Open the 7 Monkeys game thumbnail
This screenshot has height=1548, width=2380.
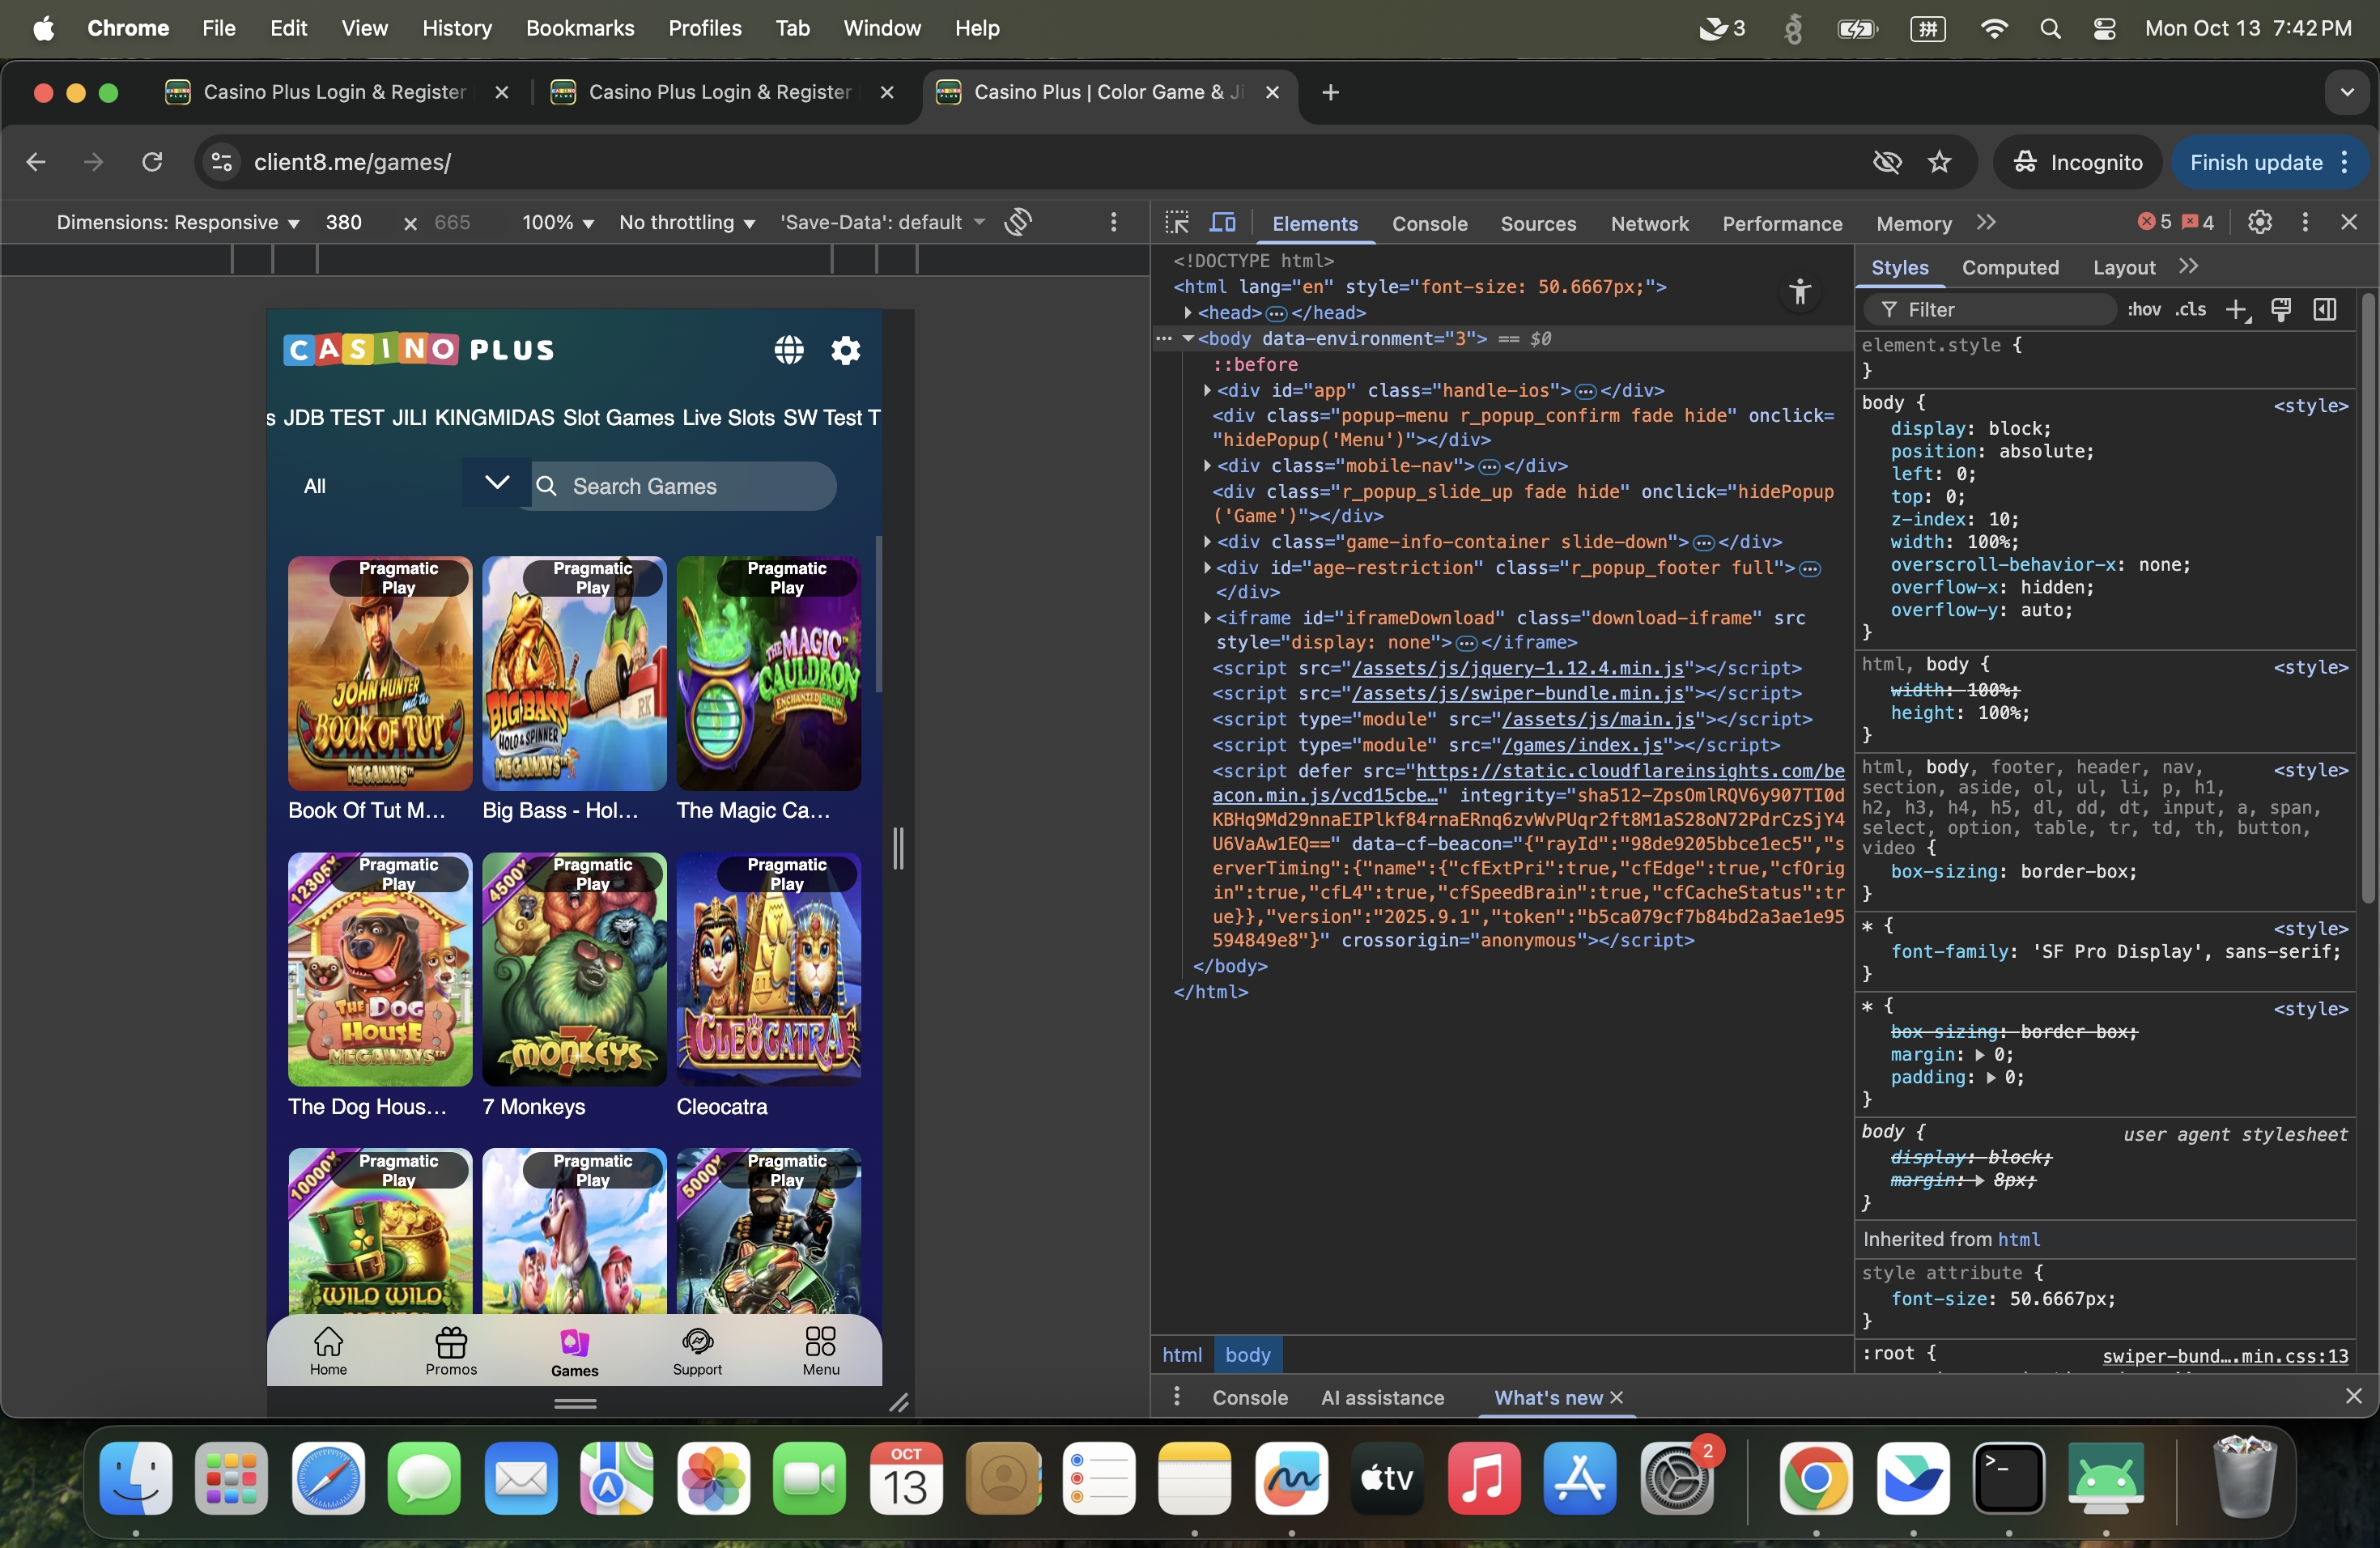coord(574,969)
